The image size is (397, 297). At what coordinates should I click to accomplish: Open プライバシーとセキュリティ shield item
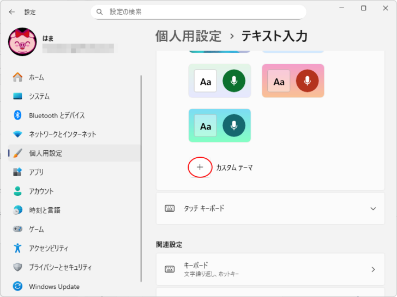click(x=60, y=267)
